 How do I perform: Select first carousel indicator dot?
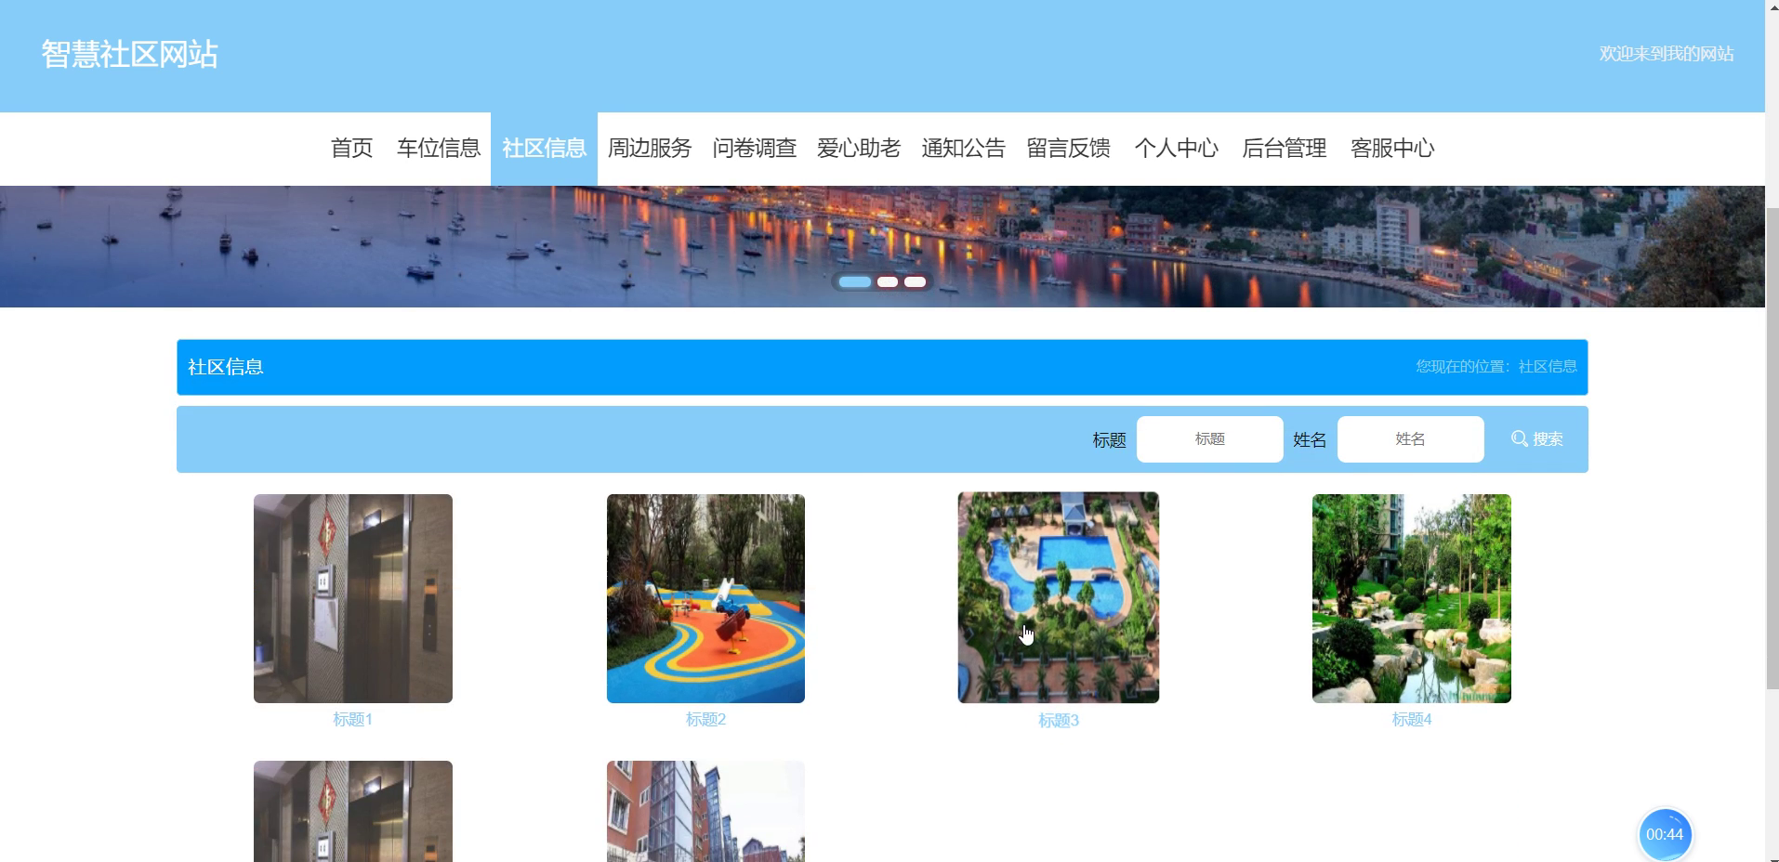(x=854, y=281)
